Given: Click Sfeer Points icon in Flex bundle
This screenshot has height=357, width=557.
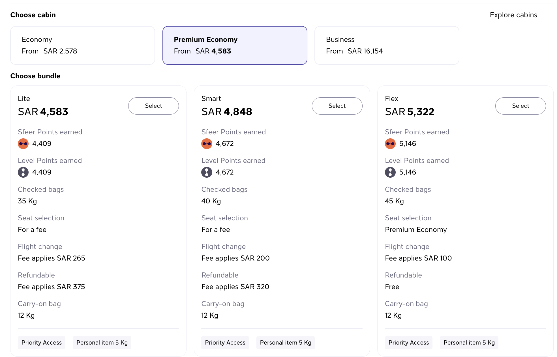Looking at the screenshot, I should (390, 144).
